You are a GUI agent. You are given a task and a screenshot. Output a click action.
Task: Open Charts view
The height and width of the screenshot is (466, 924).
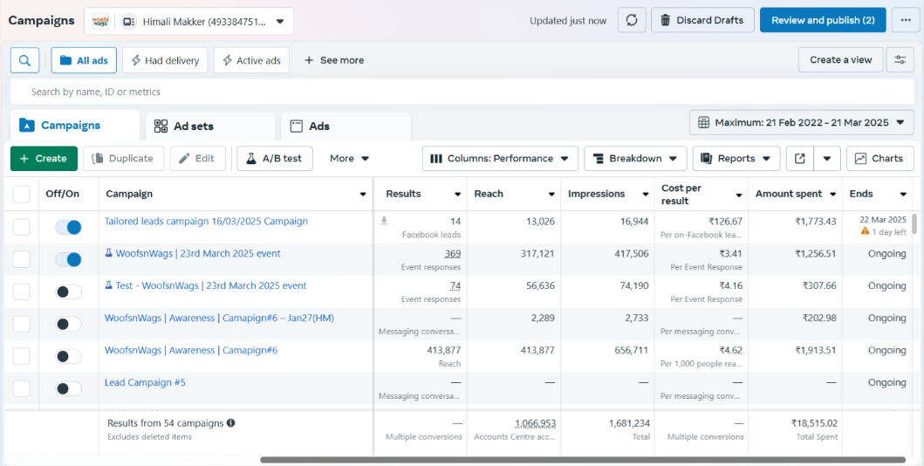[x=880, y=158]
